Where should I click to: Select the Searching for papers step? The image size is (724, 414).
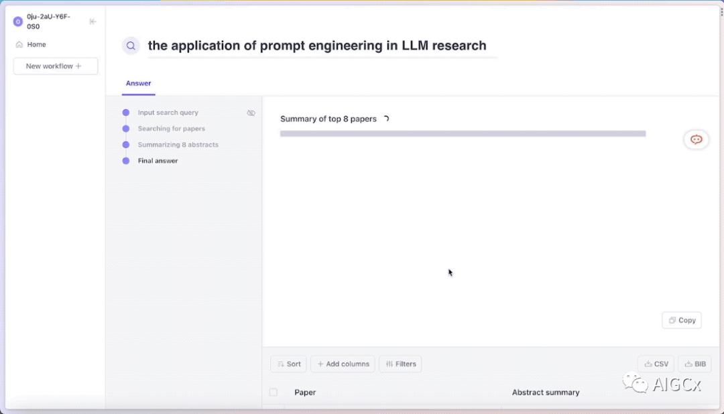tap(172, 129)
